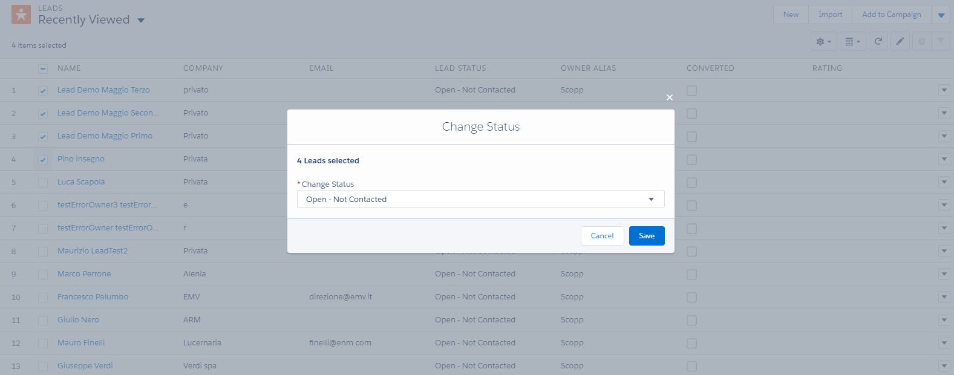Screen dimensions: 954x375
Task: Open list view controls gear menu
Action: [x=823, y=42]
